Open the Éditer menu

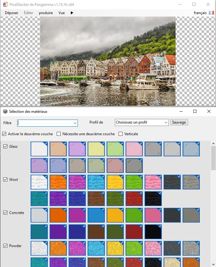point(28,13)
